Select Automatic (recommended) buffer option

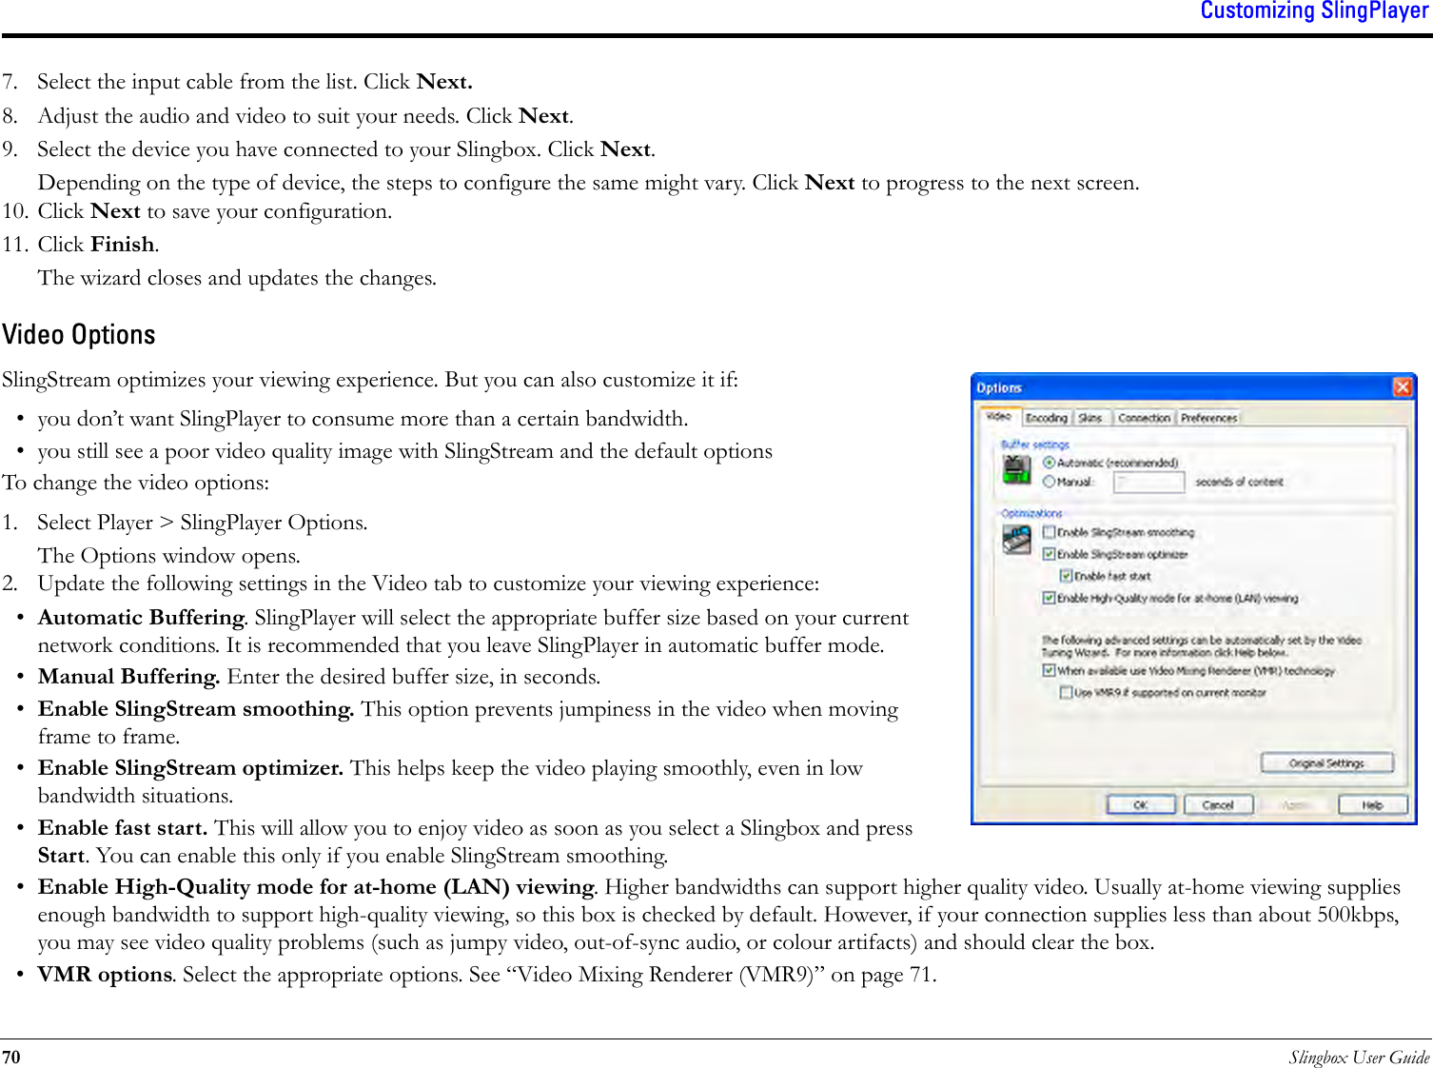click(x=1050, y=463)
